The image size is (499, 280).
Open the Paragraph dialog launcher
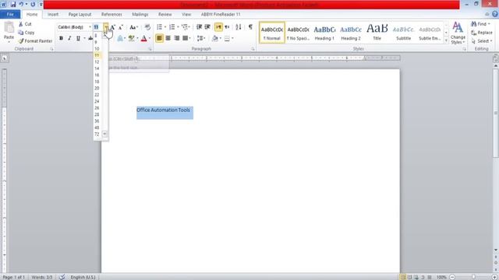click(253, 49)
